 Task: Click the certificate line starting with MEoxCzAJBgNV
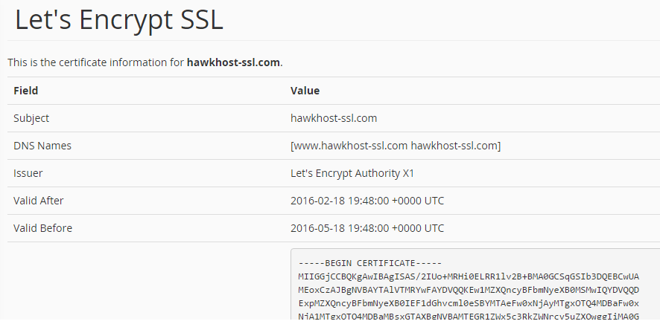pos(468,289)
